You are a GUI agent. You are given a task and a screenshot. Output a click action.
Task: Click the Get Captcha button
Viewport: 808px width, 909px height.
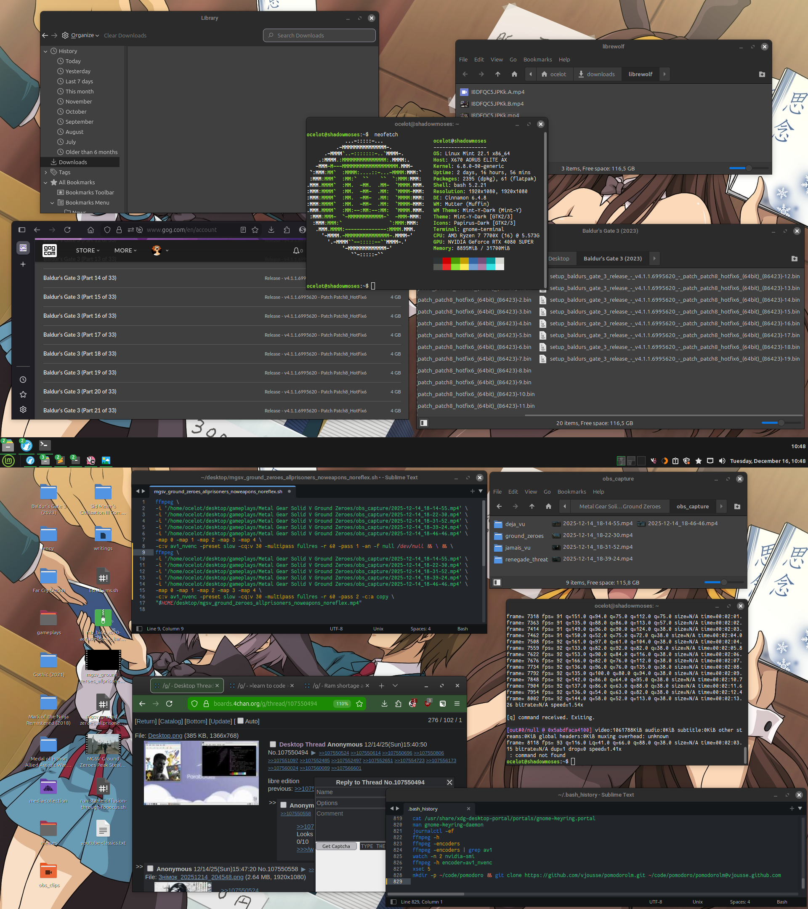pyautogui.click(x=336, y=846)
